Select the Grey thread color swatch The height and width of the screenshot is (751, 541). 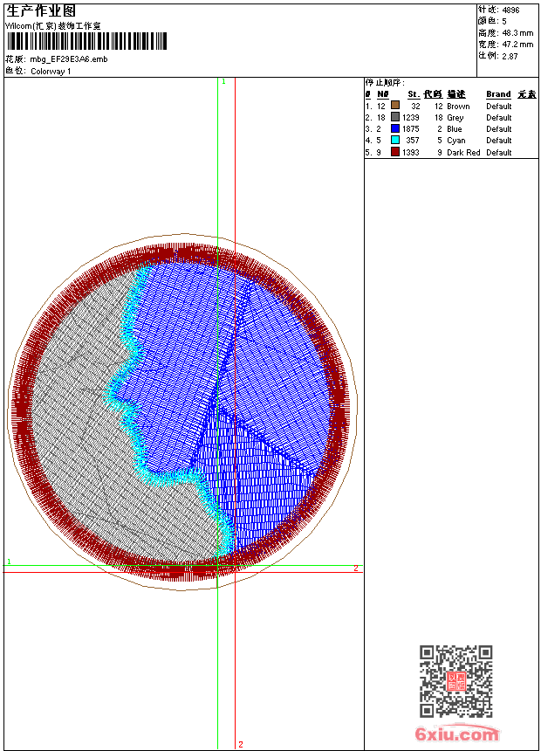point(395,117)
